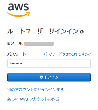Open the 新しい AWS アカウントの作成 link
Image resolution: width=98 pixels, height=110 pixels.
coord(33,99)
